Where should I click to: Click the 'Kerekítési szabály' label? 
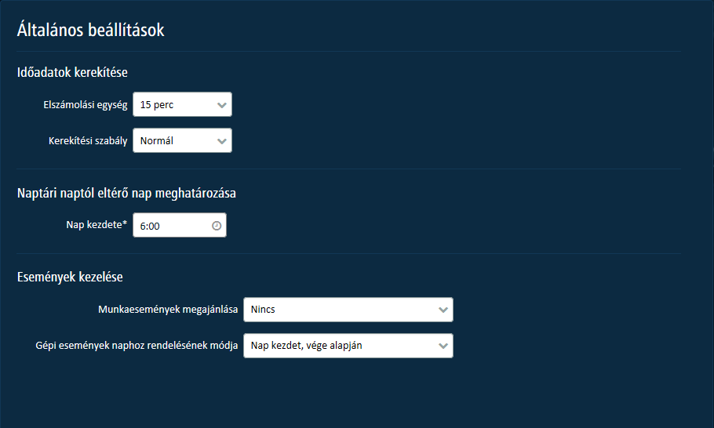88,142
